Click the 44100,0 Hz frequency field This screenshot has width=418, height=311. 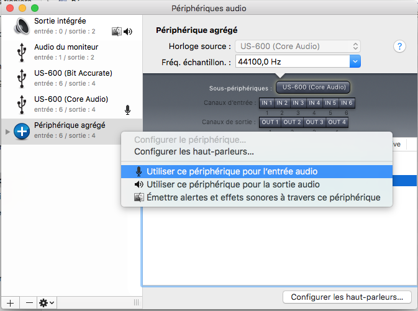(x=293, y=61)
